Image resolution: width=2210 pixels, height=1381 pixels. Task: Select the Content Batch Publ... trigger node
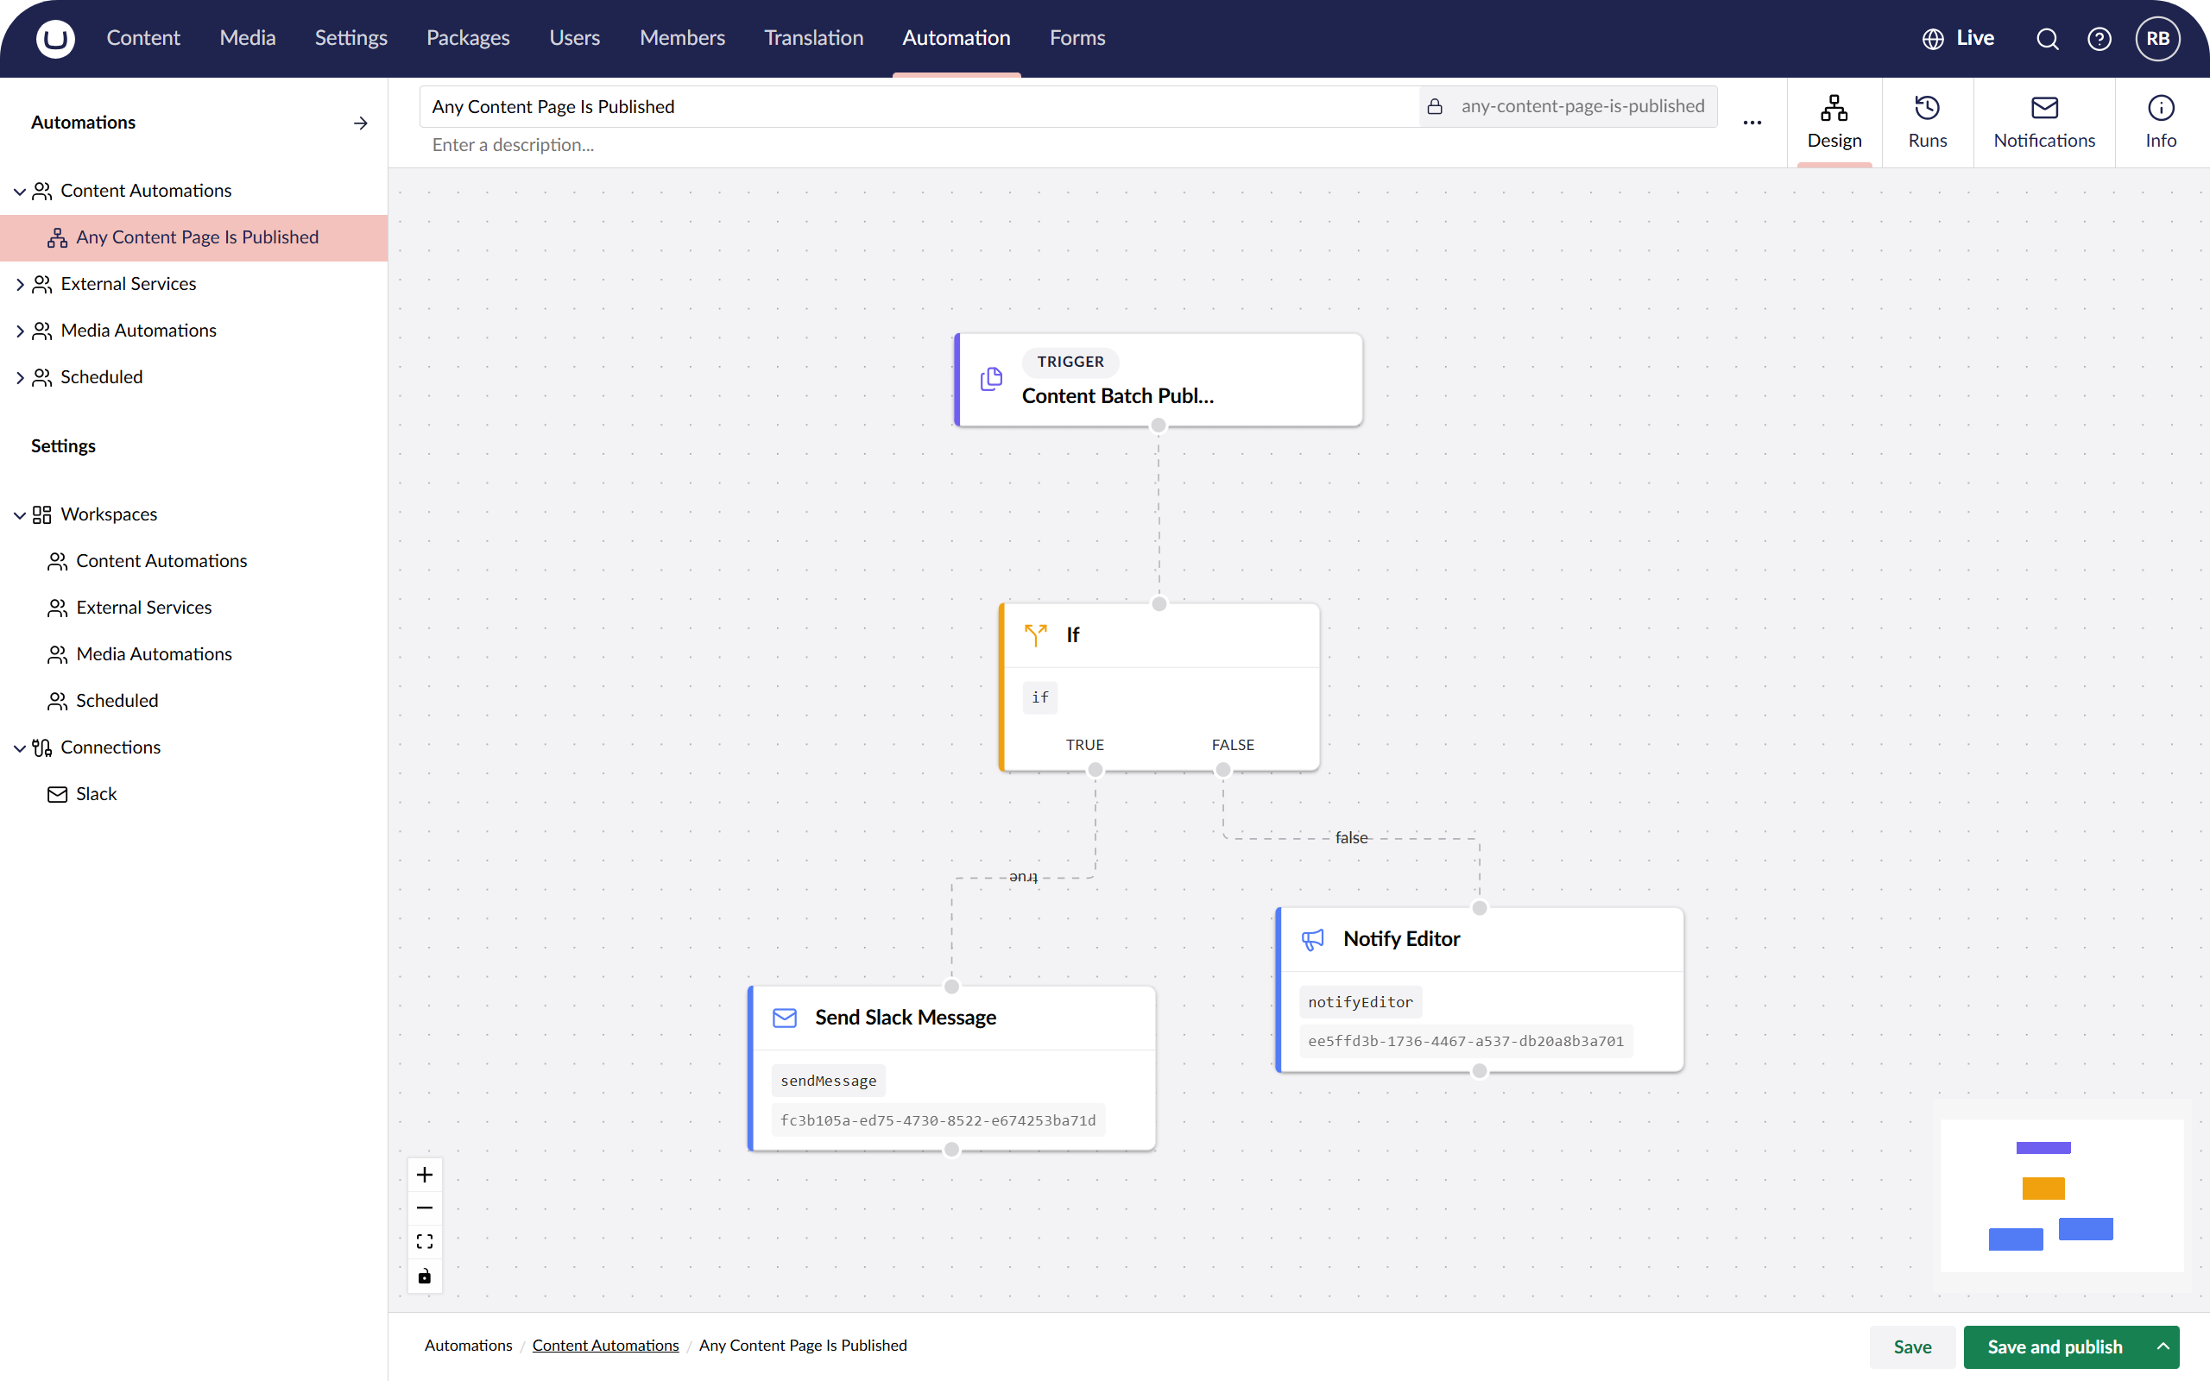(x=1158, y=380)
